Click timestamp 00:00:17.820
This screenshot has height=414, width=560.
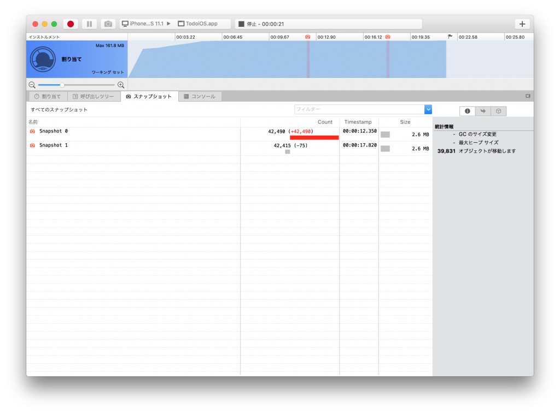coord(360,145)
